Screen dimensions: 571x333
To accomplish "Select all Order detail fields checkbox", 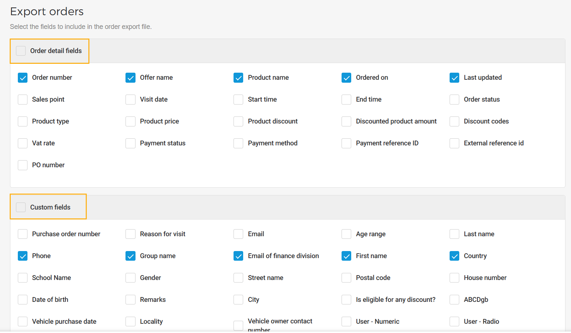I will pyautogui.click(x=21, y=51).
